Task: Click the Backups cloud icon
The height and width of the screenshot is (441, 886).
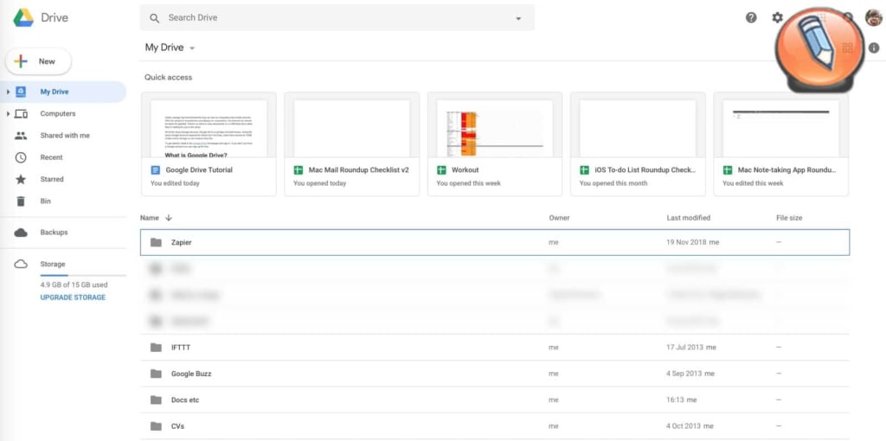Action: [x=21, y=232]
